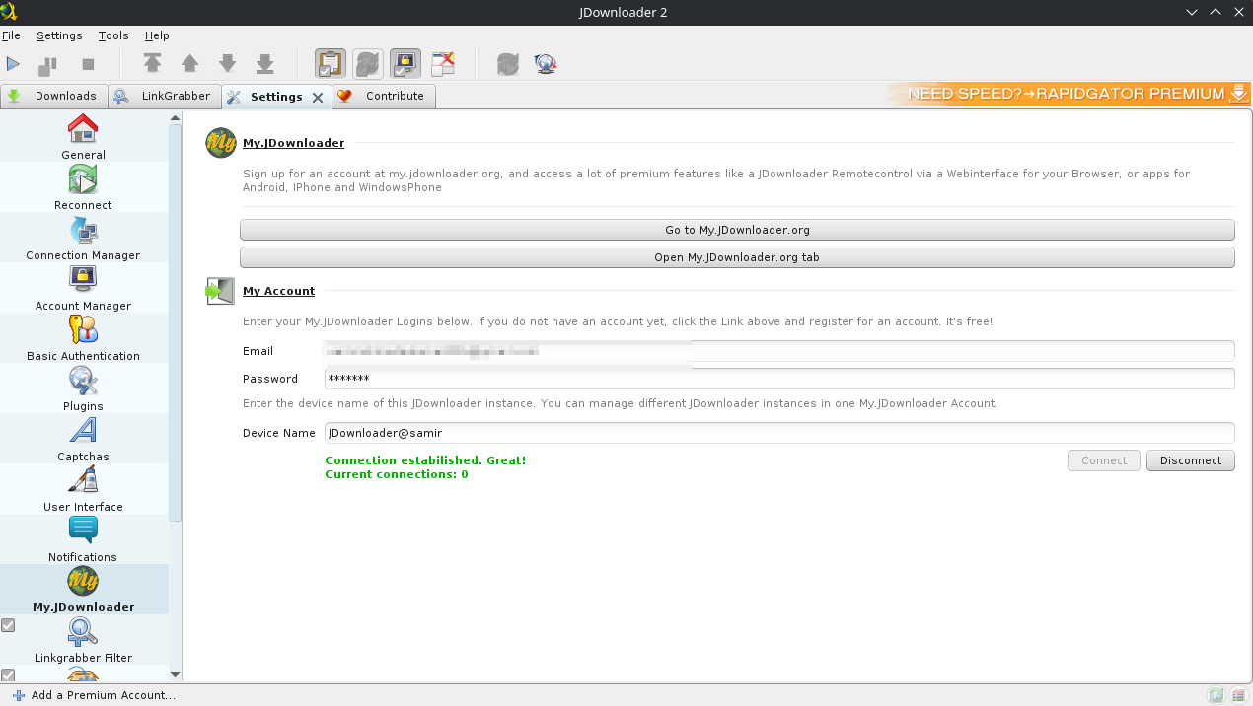This screenshot has height=706, width=1253.
Task: Select My.JDownloader in the sidebar
Action: [84, 589]
